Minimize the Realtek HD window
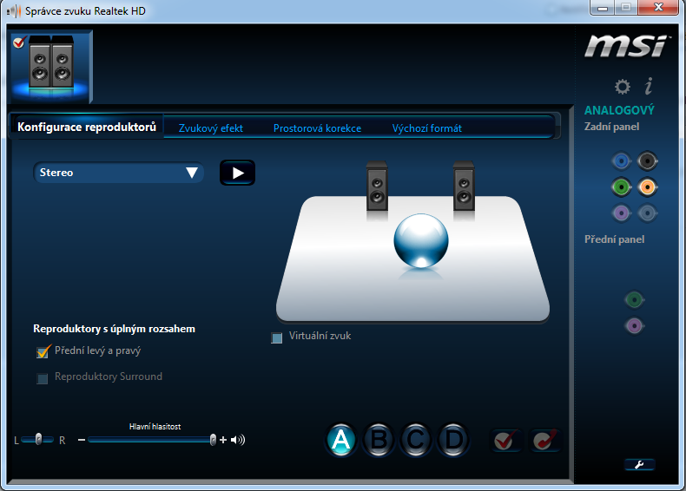686x491 pixels. (x=603, y=8)
